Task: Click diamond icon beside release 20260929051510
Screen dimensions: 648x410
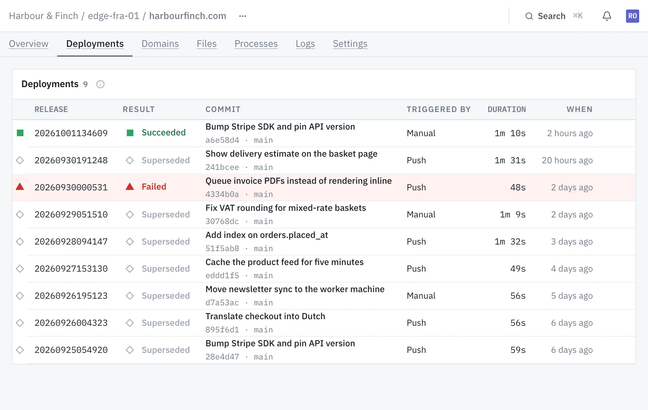Action: tap(20, 214)
